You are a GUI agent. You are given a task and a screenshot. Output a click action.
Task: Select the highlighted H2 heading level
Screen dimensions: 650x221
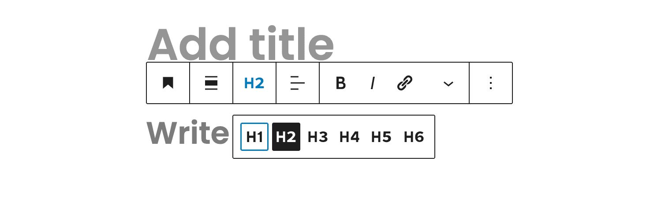(x=286, y=137)
